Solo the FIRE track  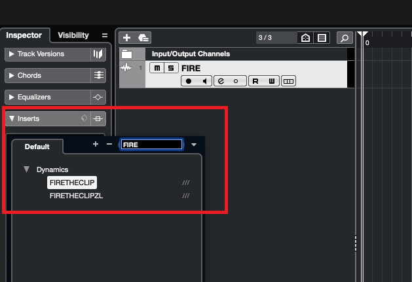click(171, 68)
